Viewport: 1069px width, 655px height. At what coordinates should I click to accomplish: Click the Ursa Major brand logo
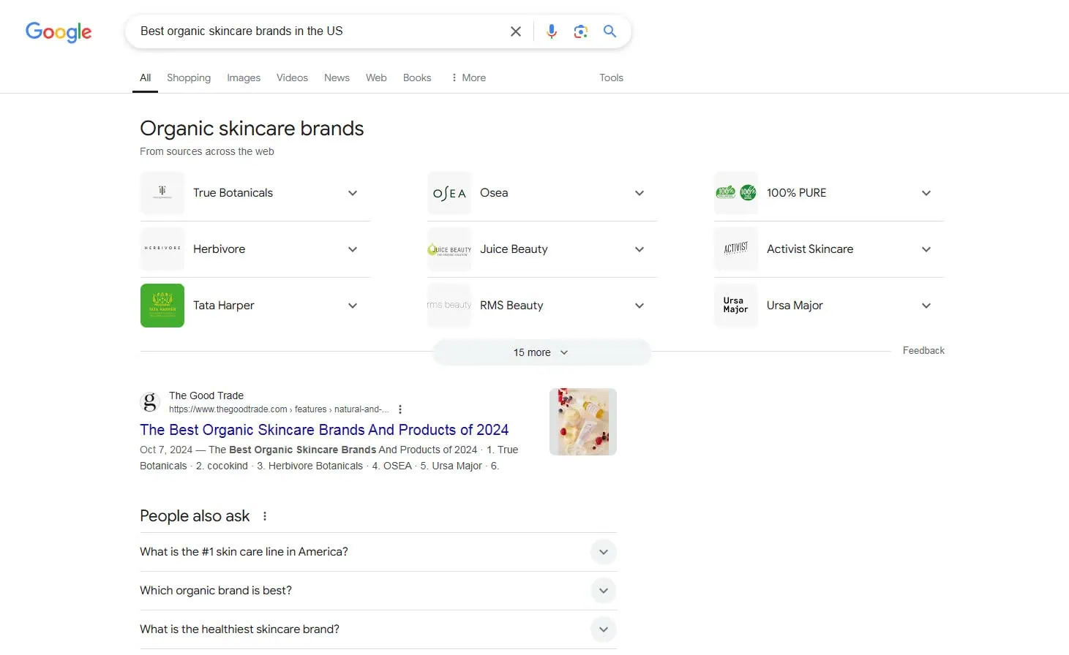(736, 306)
